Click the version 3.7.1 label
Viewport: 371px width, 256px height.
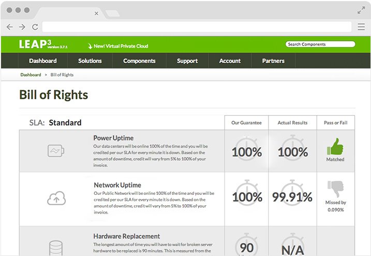57,47
